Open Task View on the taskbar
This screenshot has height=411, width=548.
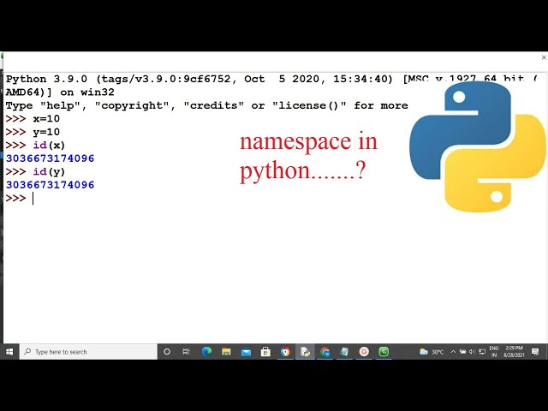coord(187,352)
